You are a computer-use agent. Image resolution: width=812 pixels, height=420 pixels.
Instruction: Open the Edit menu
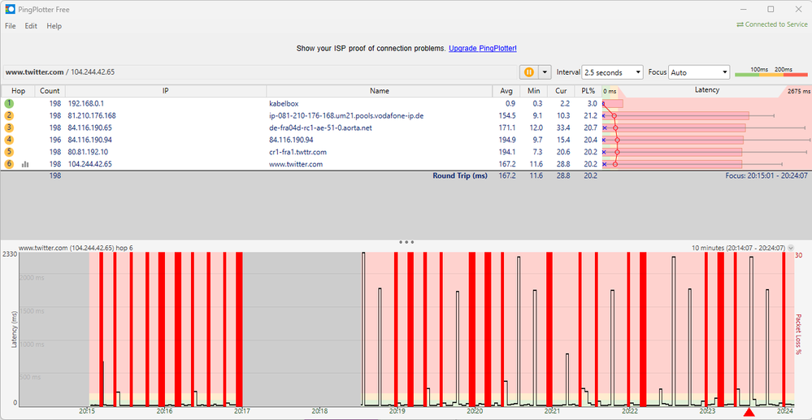click(x=31, y=26)
